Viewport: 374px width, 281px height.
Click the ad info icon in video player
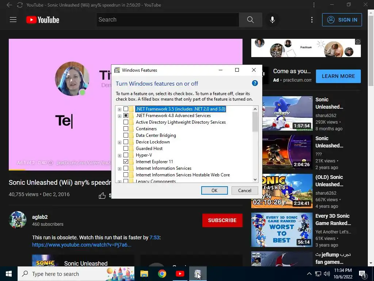[50, 163]
